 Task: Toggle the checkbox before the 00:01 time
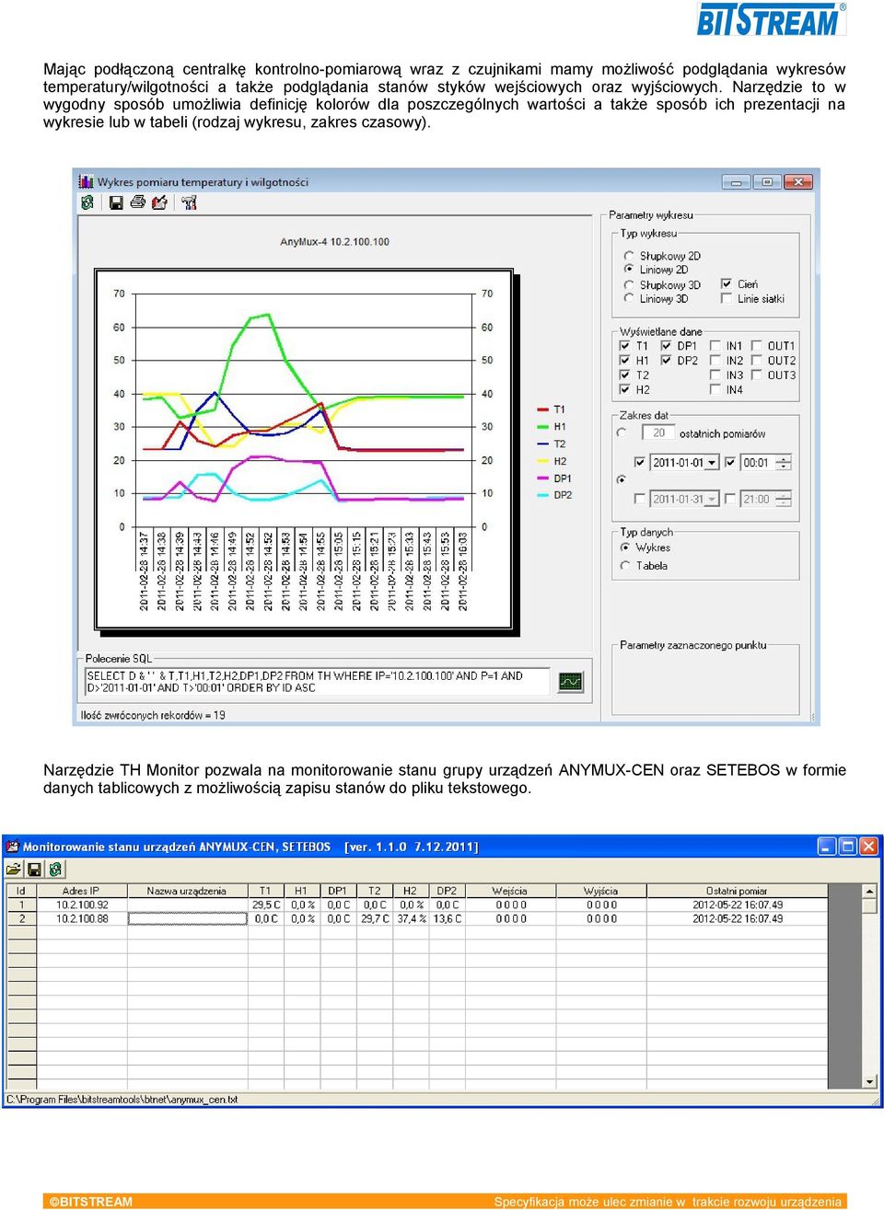tap(731, 463)
